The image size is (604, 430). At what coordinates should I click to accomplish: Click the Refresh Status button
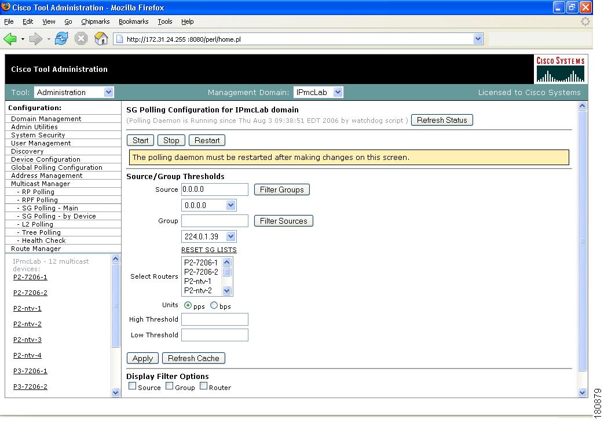point(442,121)
